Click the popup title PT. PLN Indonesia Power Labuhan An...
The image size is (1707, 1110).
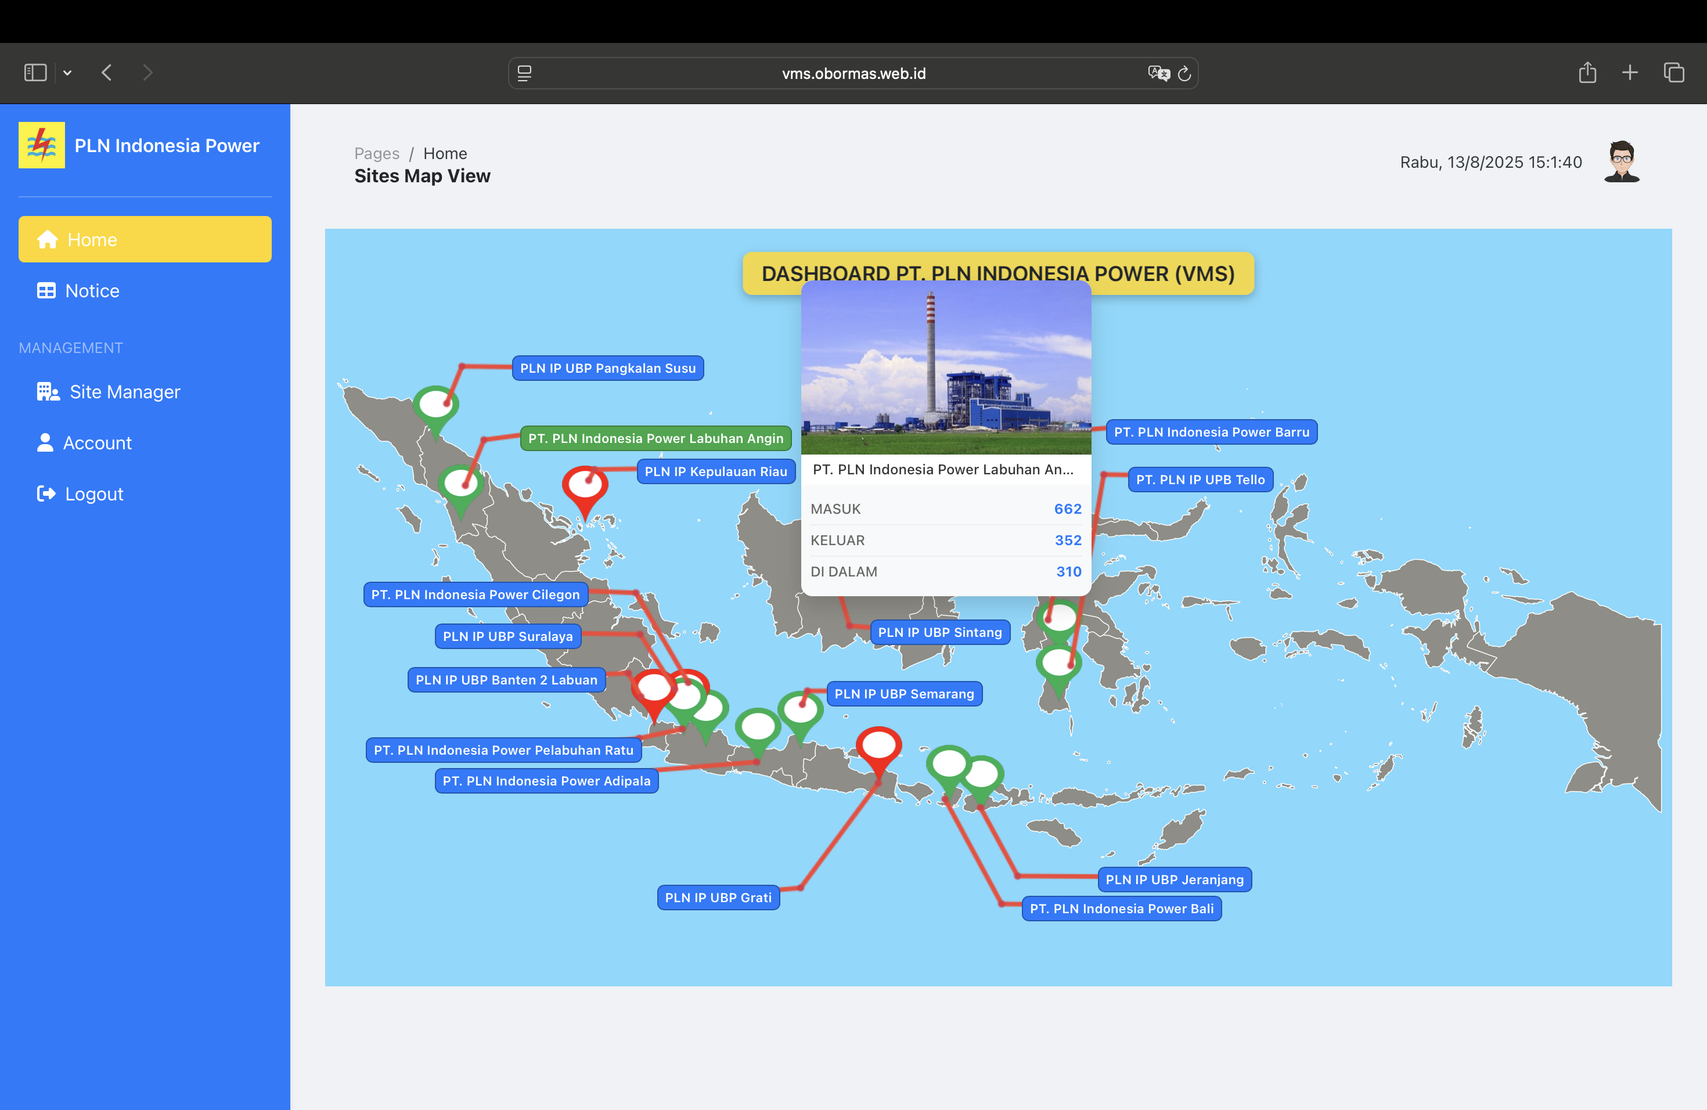point(943,469)
